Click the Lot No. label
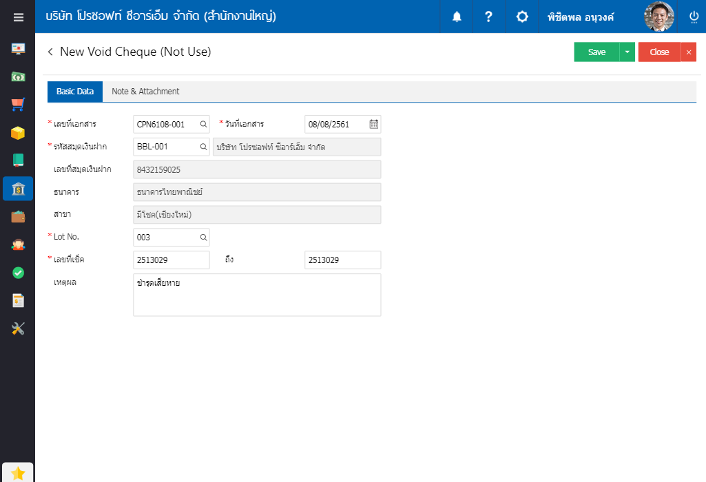This screenshot has width=706, height=482. [x=66, y=237]
